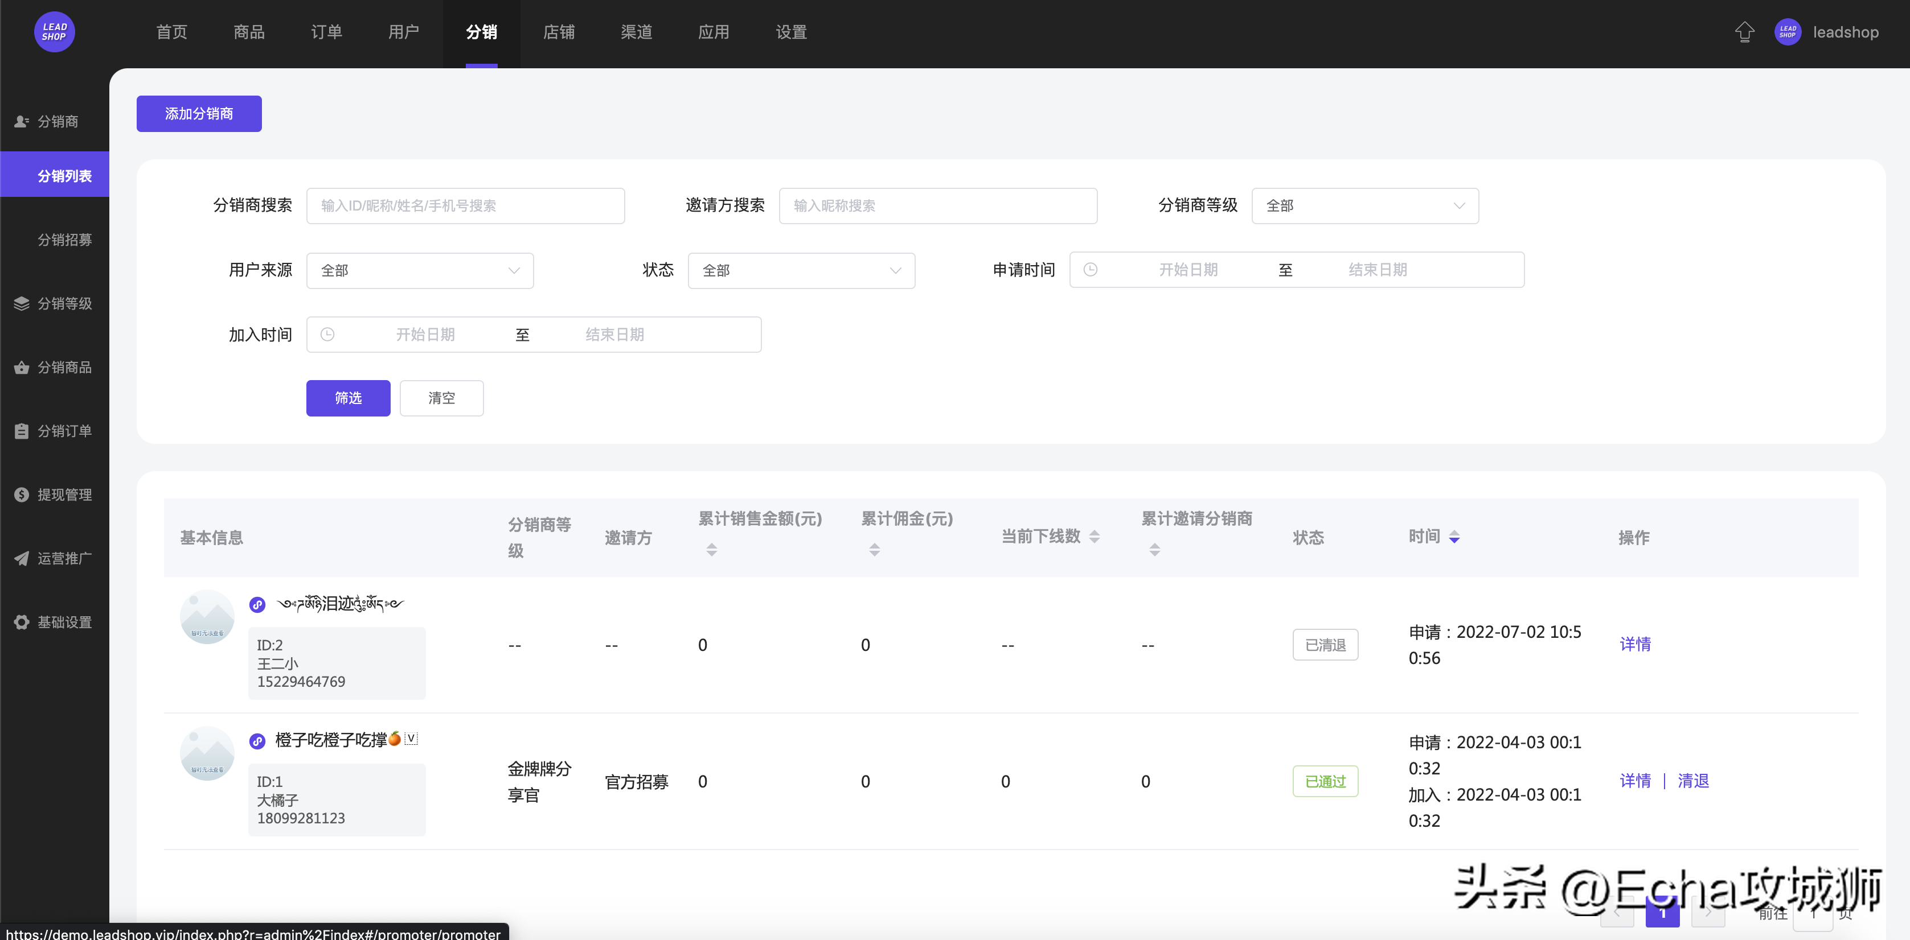Open the 状态 filter dropdown

coord(801,270)
